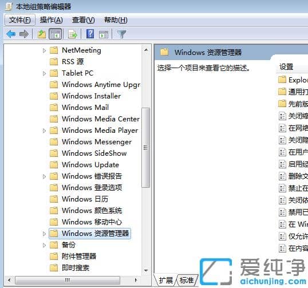This screenshot has height=288, width=308.
Task: Expand the Windows Media Player node
Action: (45, 131)
